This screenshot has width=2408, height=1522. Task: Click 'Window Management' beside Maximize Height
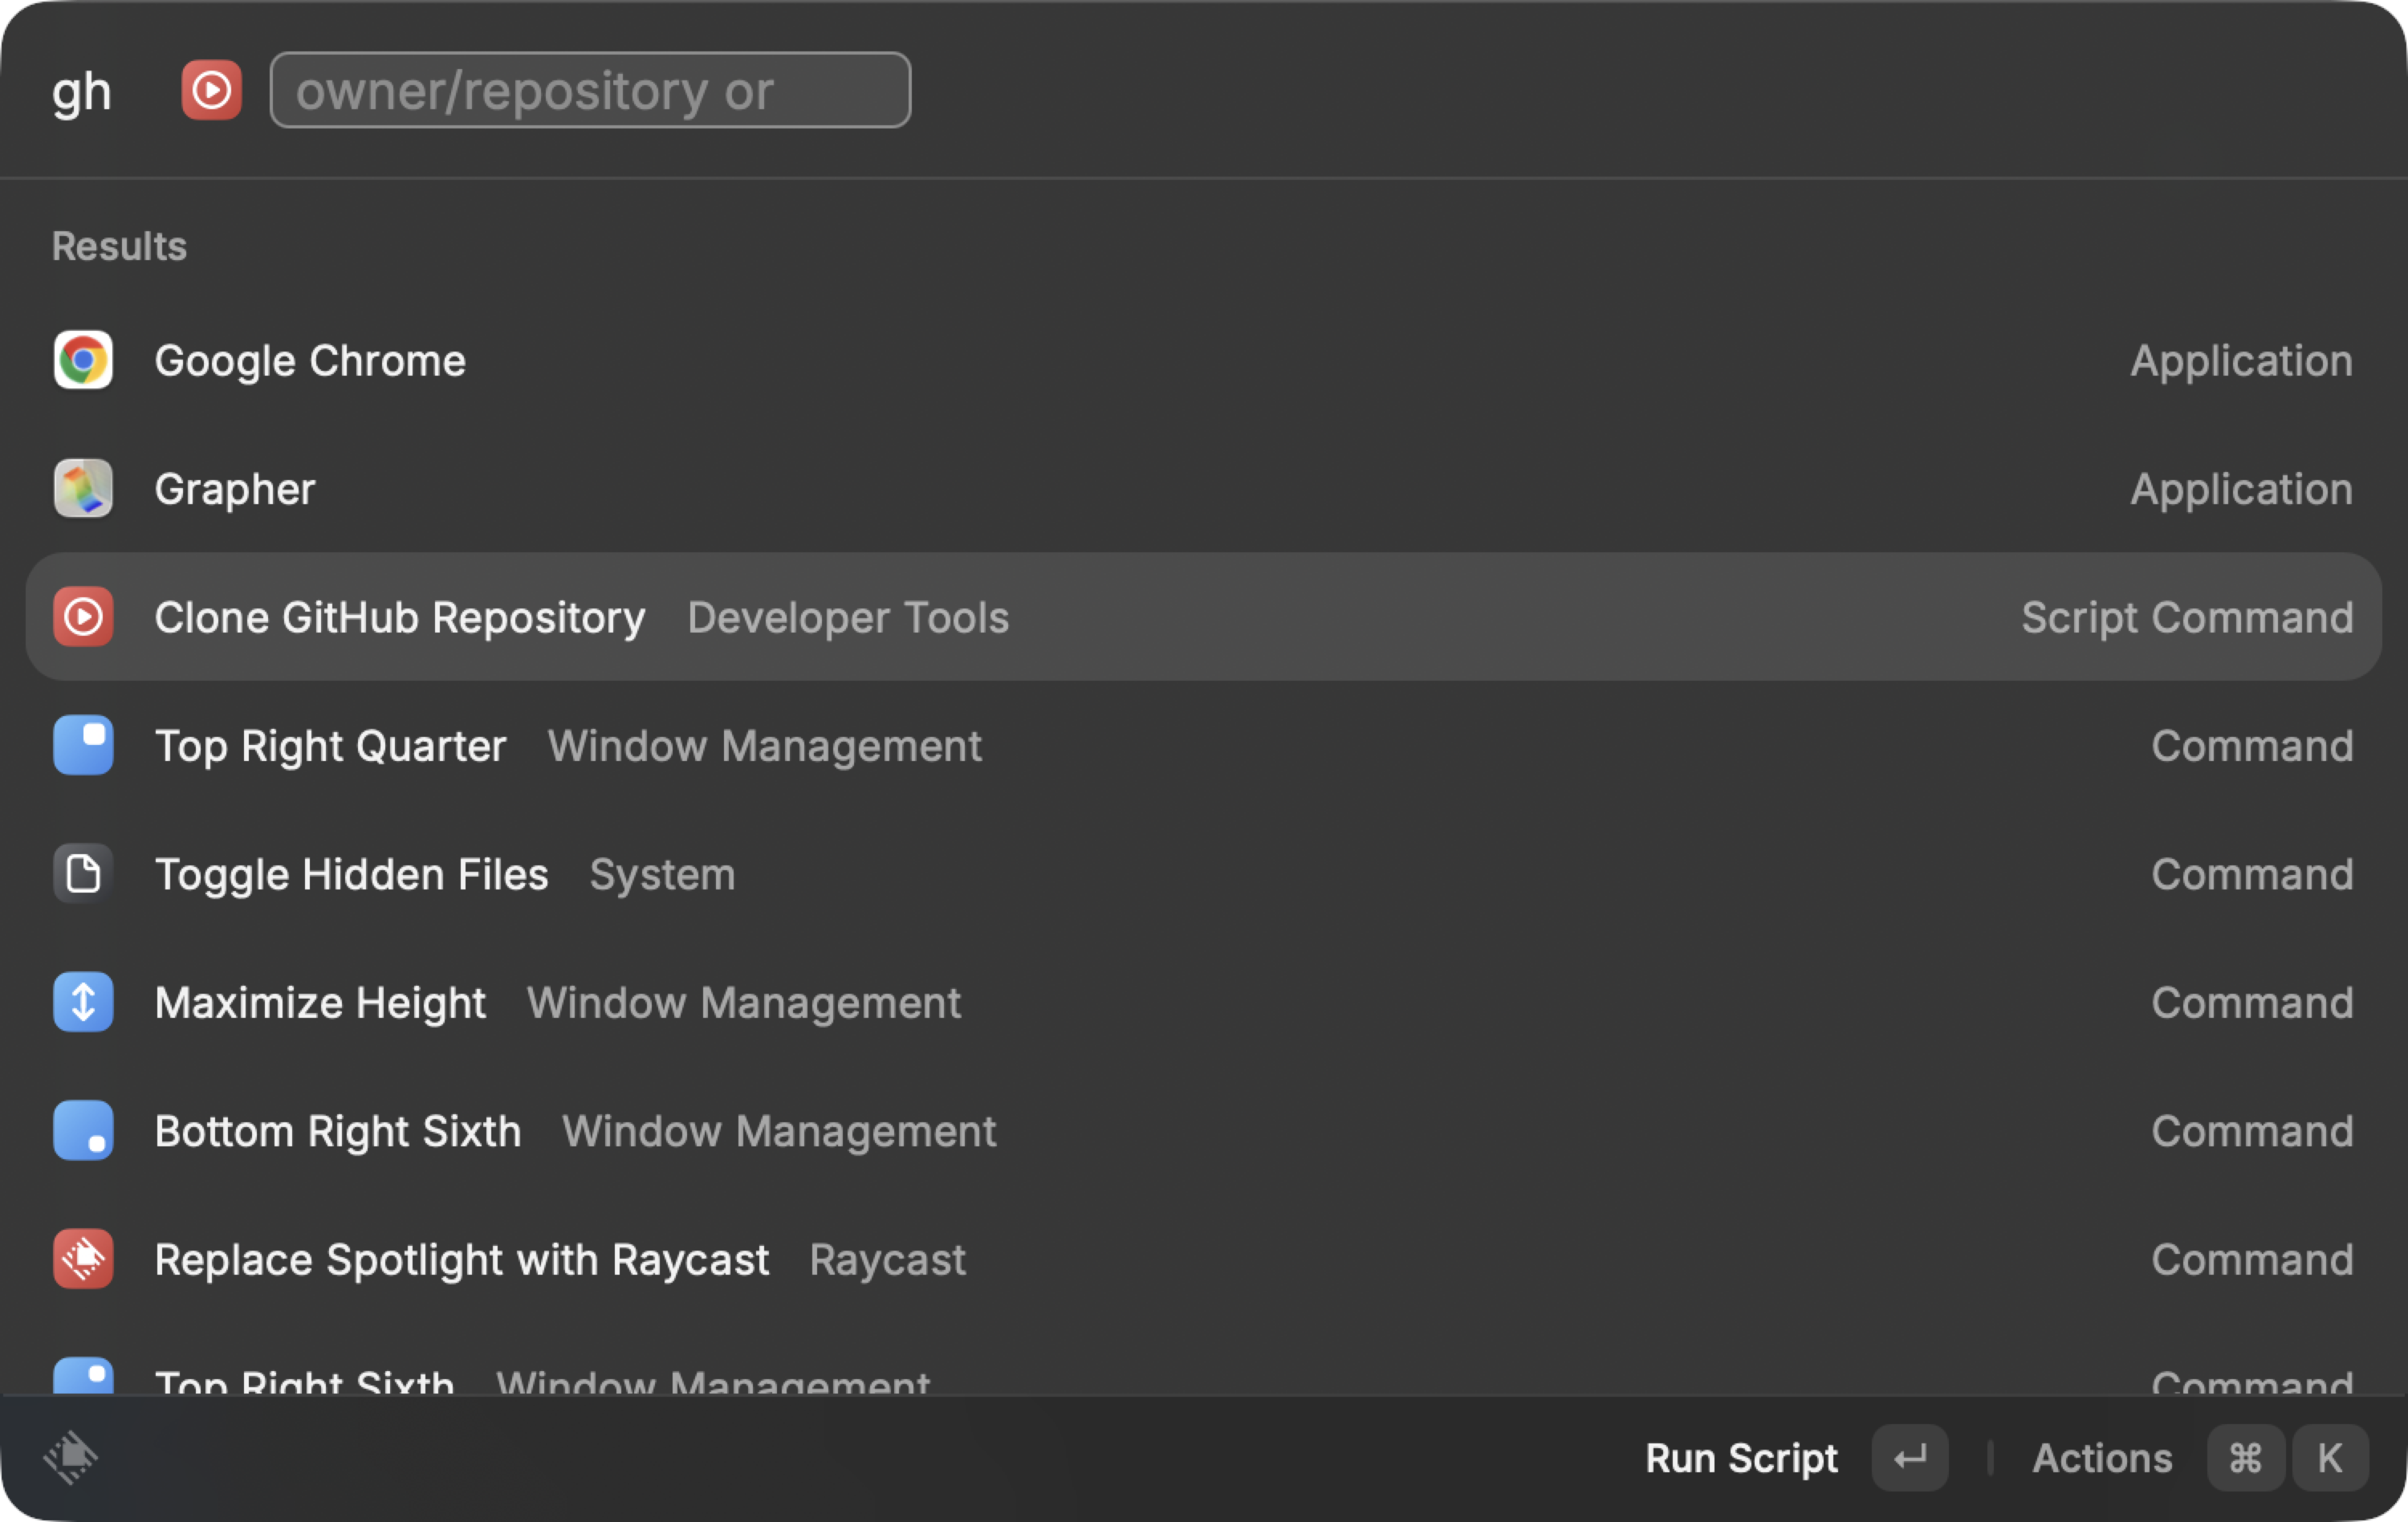[744, 1003]
